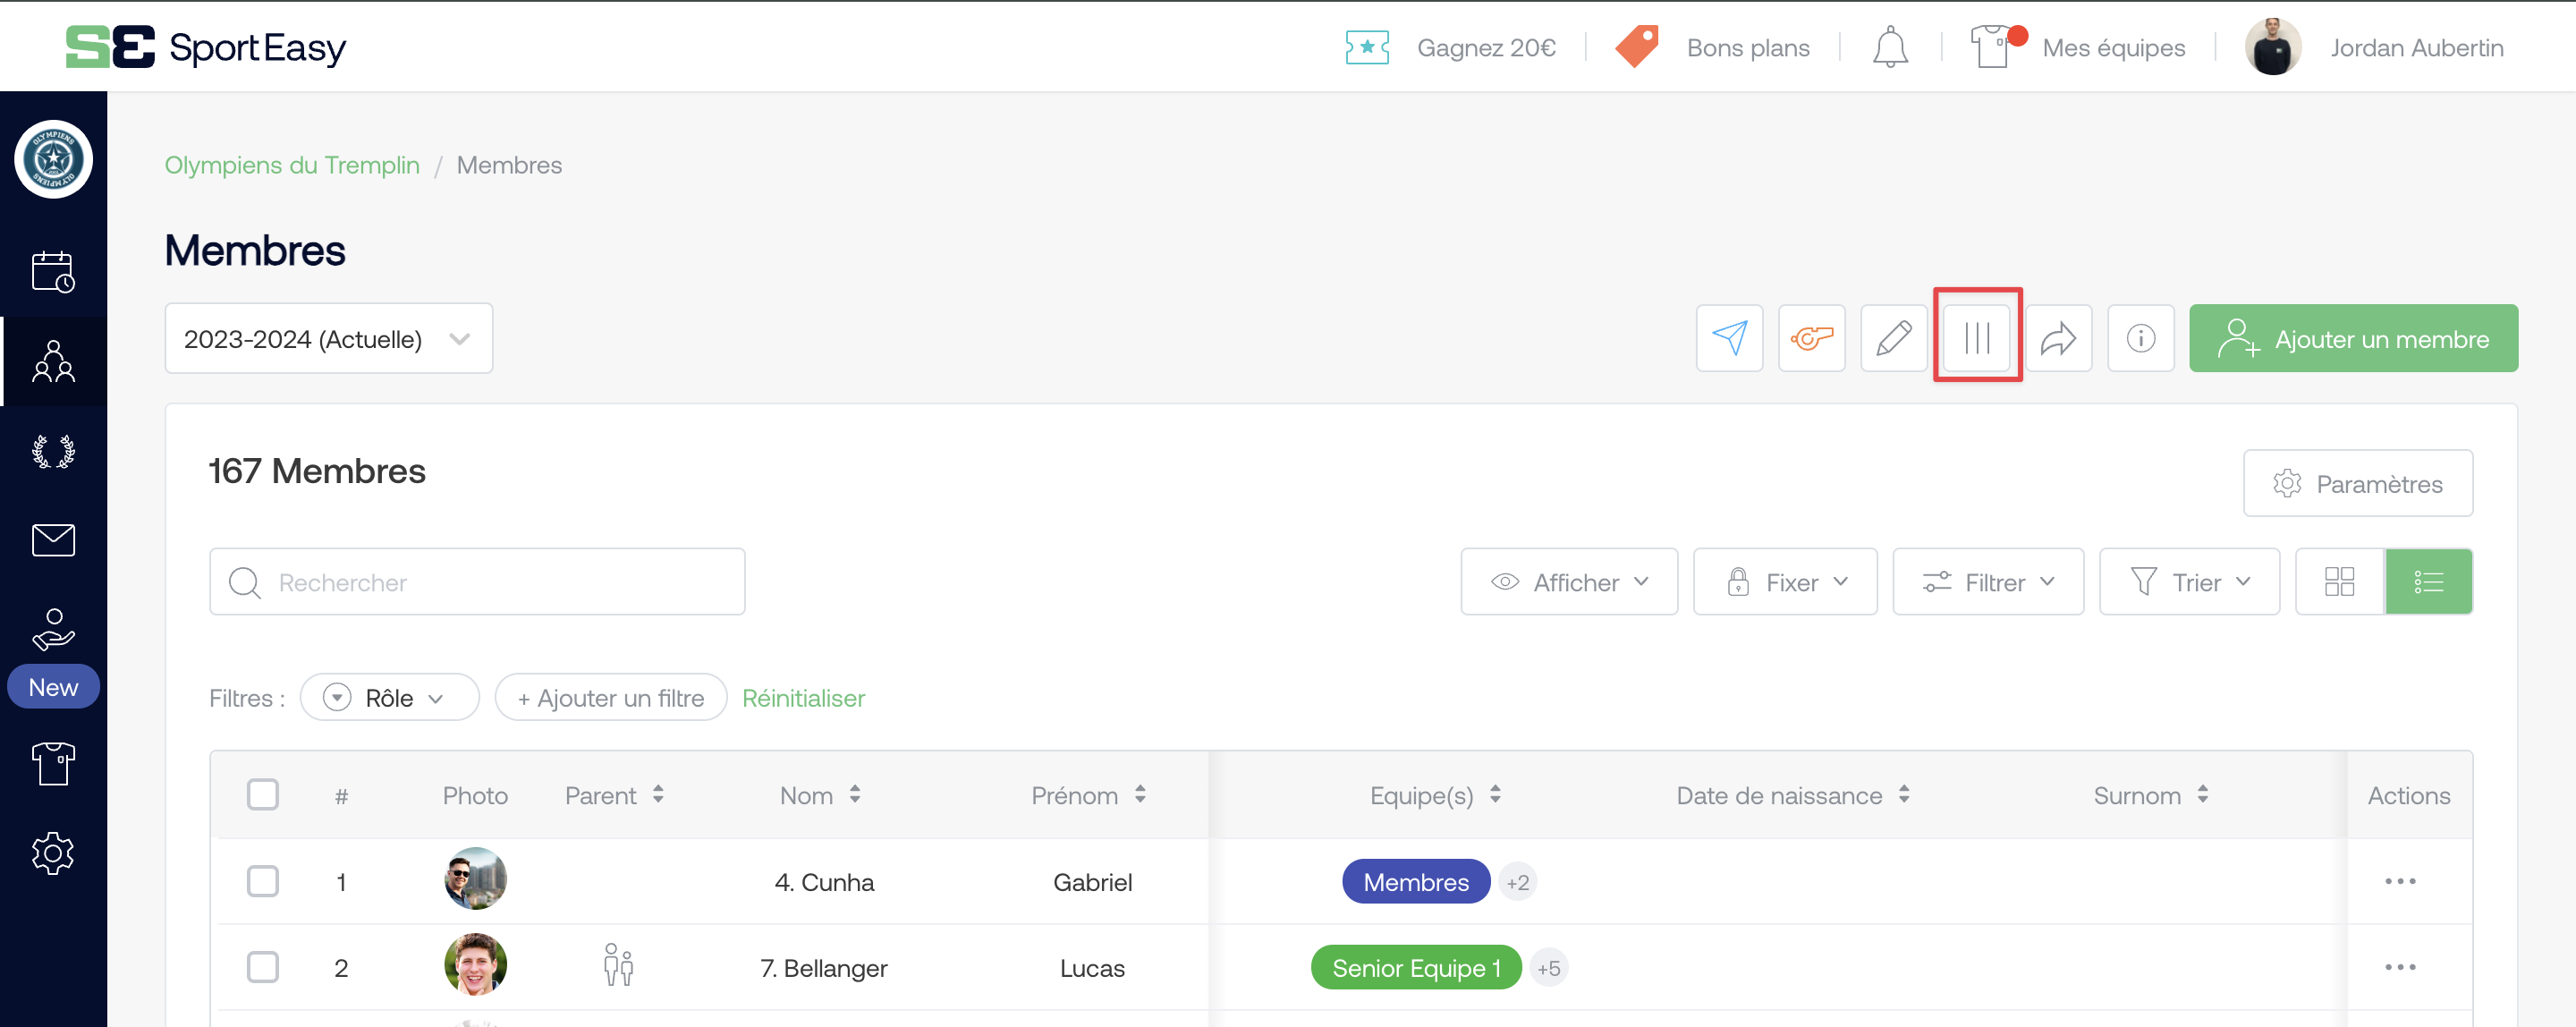Open the Paramètres button
Screen dimensions: 2576x1027
tap(2357, 483)
